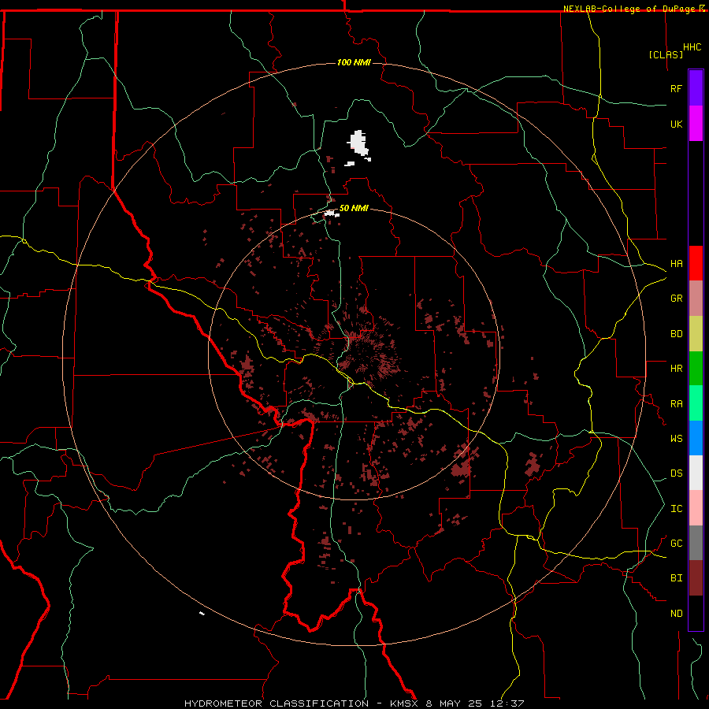Screen dimensions: 709x709
Task: Click the GC gray legend swatch
Action: coord(696,543)
